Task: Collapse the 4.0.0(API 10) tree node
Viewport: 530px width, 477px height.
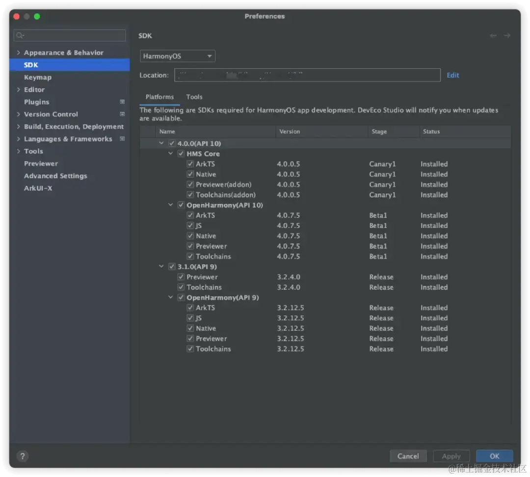Action: coord(161,143)
